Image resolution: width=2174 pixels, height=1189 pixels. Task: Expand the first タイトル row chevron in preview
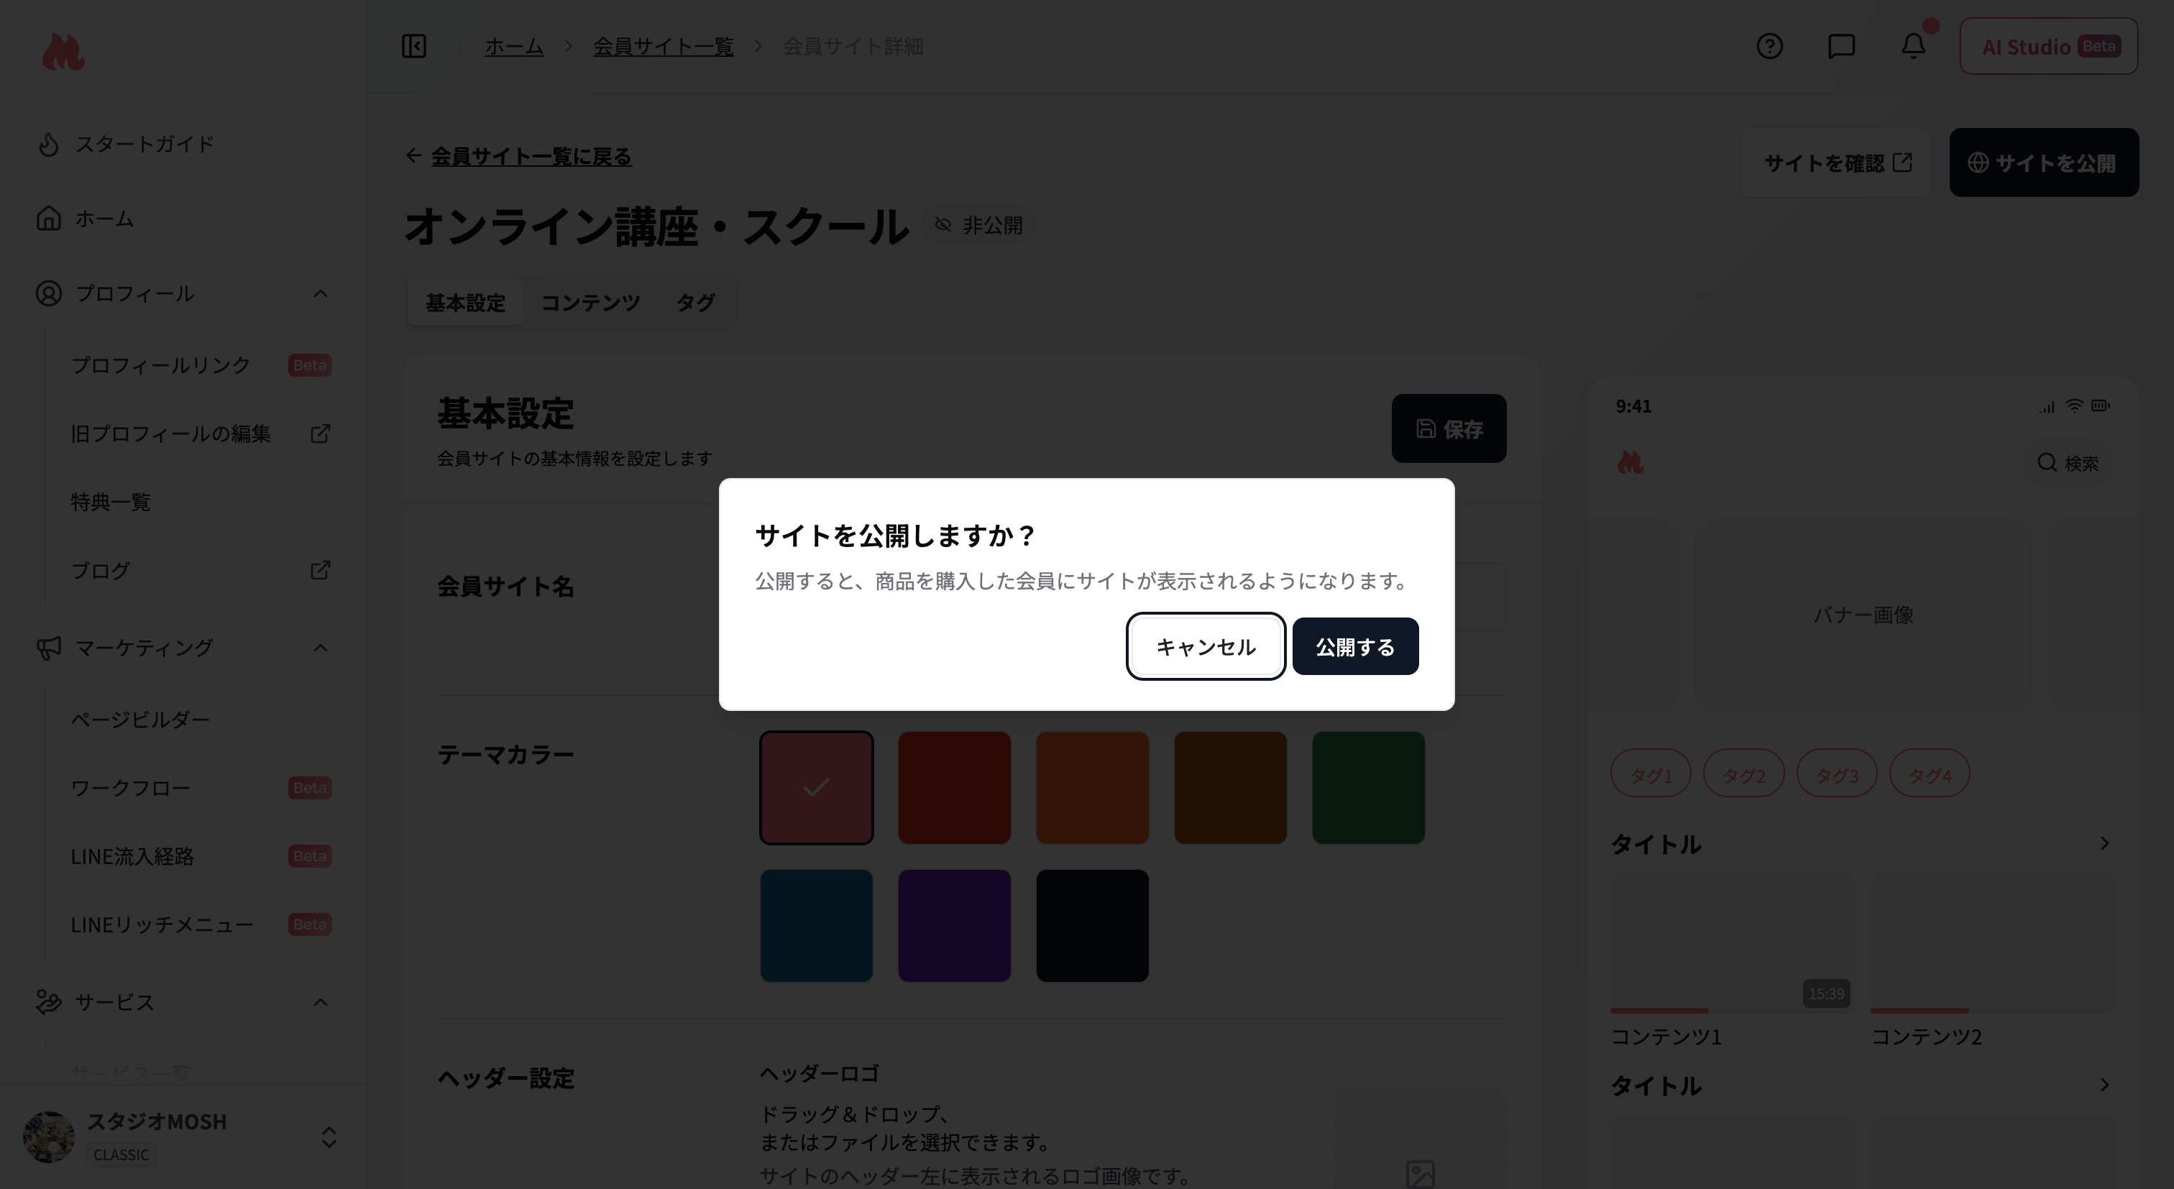2104,843
